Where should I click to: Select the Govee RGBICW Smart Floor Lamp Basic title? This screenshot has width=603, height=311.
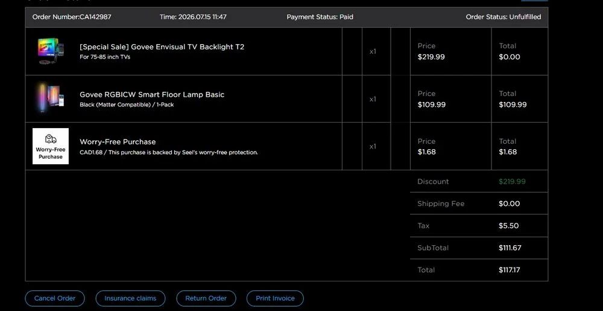point(152,95)
